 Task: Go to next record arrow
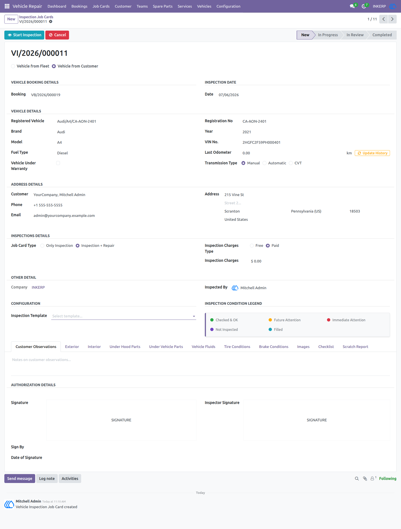tap(392, 19)
